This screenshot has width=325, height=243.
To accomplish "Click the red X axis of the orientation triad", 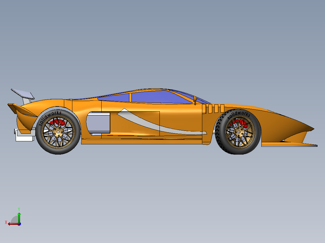I will tap(13, 224).
